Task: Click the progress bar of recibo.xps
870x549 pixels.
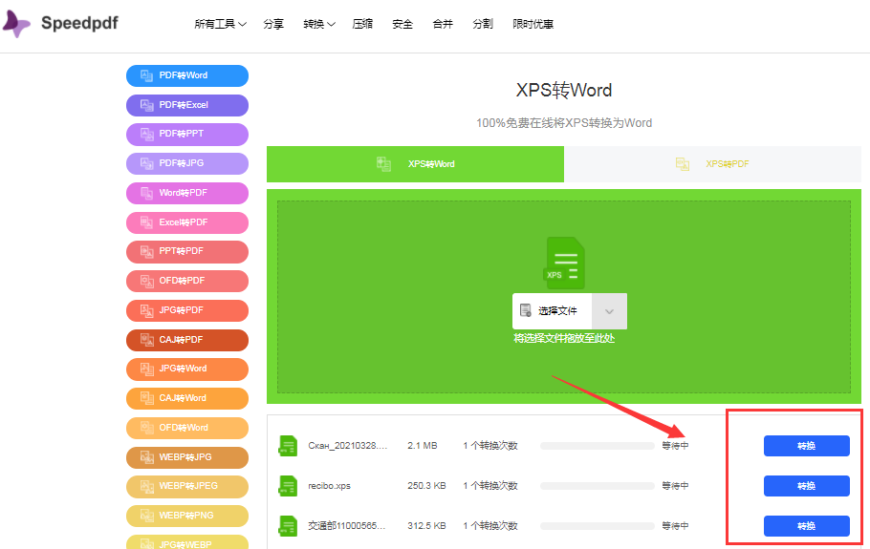Action: 598,486
